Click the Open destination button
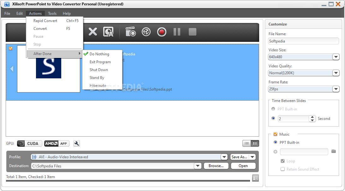 243,166
